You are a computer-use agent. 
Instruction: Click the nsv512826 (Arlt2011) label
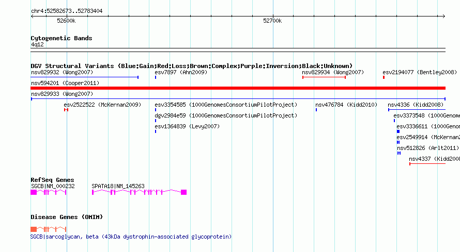(428, 148)
